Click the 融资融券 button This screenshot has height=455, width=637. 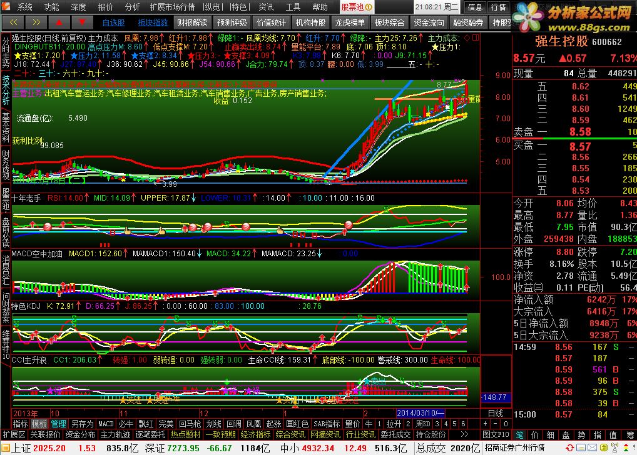468,22
